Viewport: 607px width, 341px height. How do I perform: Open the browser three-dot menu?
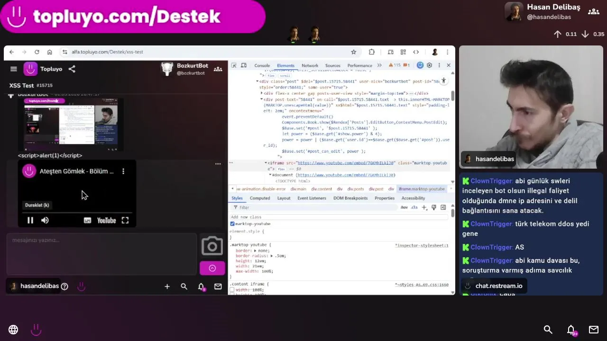[x=447, y=52]
